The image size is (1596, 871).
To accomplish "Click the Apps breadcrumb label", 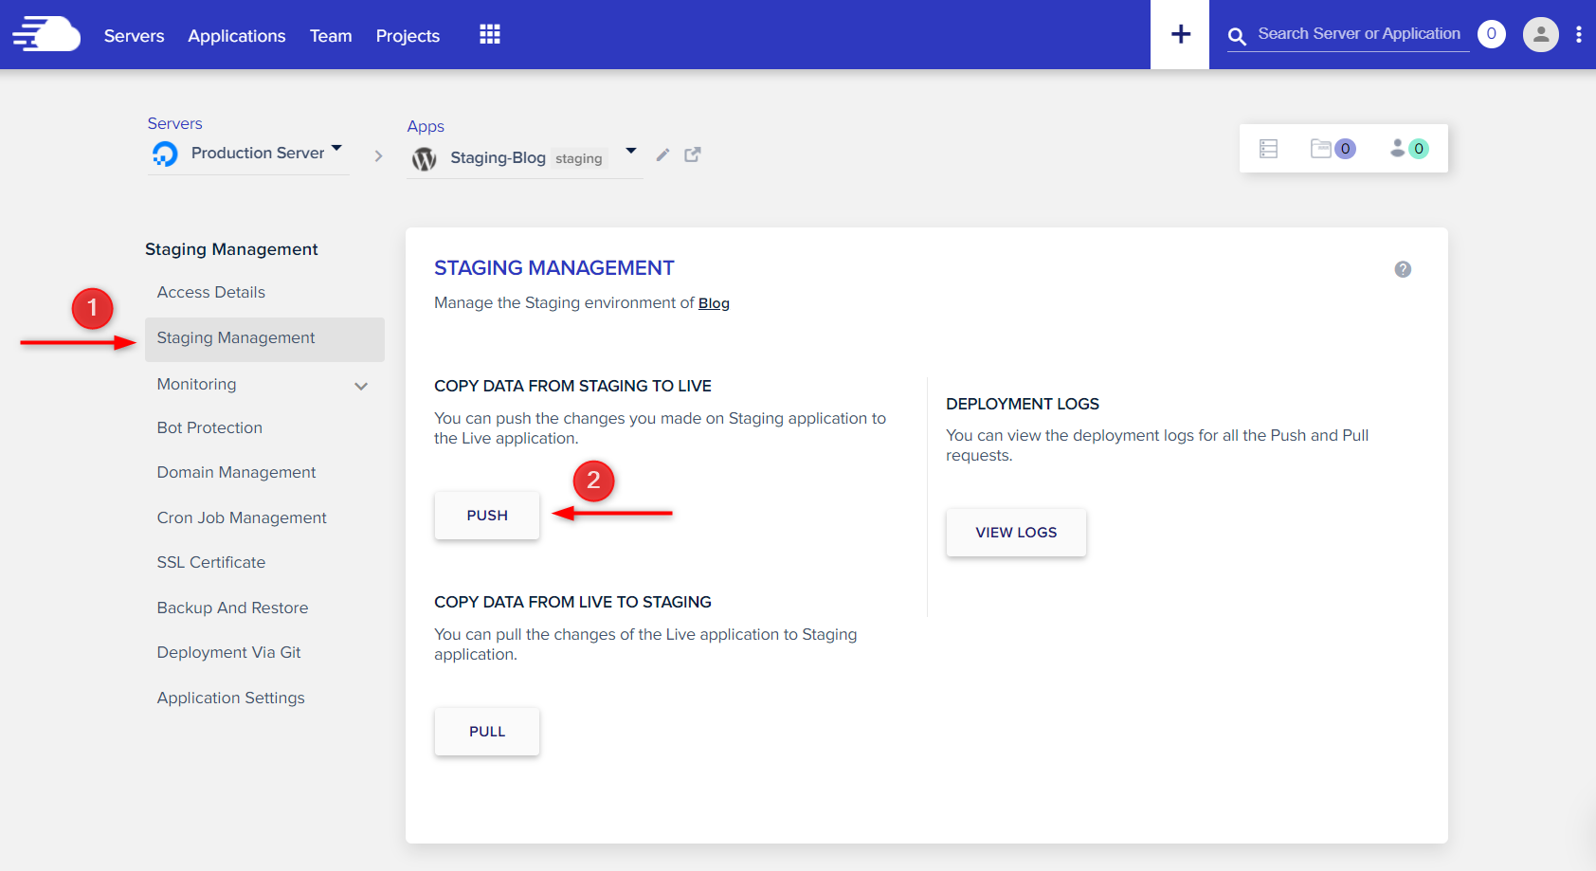I will tap(426, 126).
